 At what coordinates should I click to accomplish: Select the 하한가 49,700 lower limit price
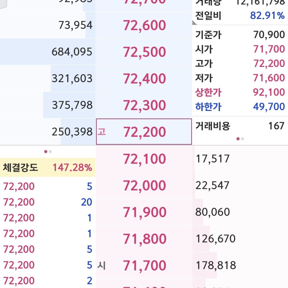pos(269,107)
